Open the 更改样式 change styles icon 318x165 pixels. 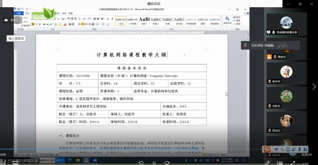click(x=227, y=20)
